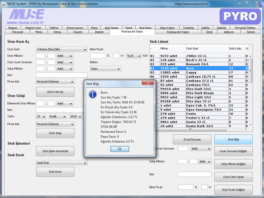Open the Seçili Stok dropdown
Screen dimensions: 264x198
click(x=62, y=163)
